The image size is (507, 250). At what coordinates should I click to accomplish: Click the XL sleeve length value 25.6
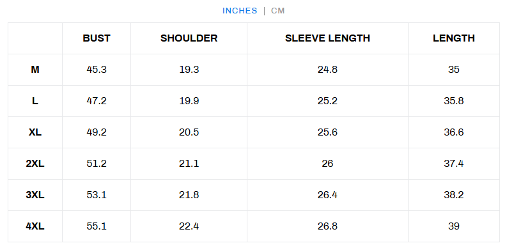pyautogui.click(x=327, y=132)
